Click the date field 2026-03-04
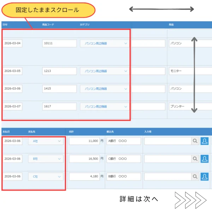212x212 pixels. [x=12, y=43]
